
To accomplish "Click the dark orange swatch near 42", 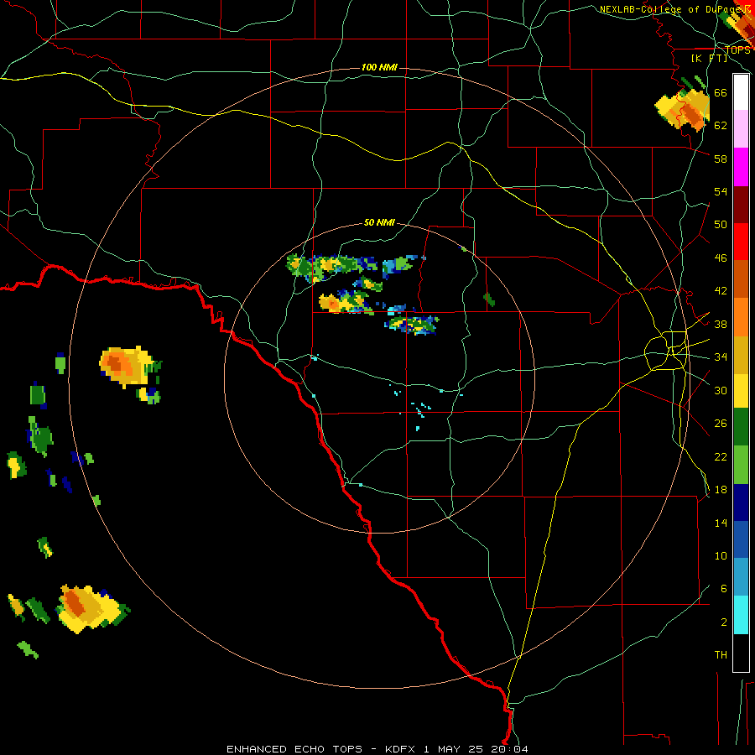I will [x=741, y=279].
